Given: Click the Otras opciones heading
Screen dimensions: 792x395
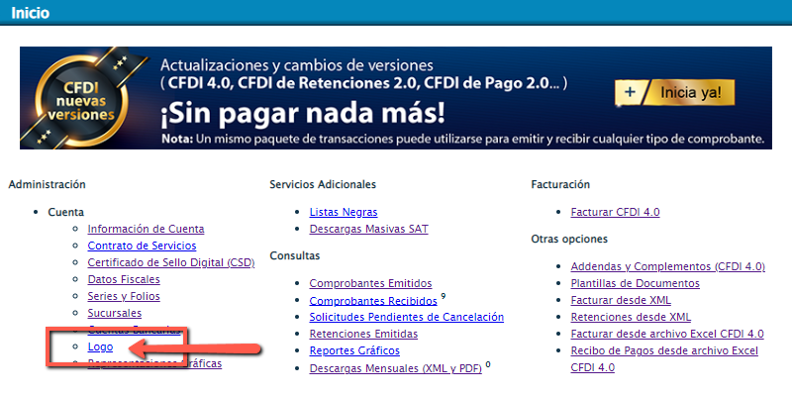Looking at the screenshot, I should [569, 239].
